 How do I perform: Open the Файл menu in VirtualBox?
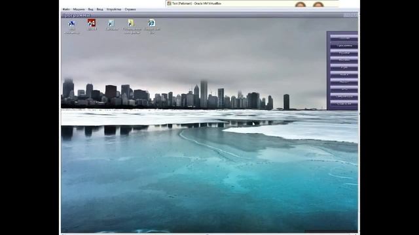click(x=65, y=9)
